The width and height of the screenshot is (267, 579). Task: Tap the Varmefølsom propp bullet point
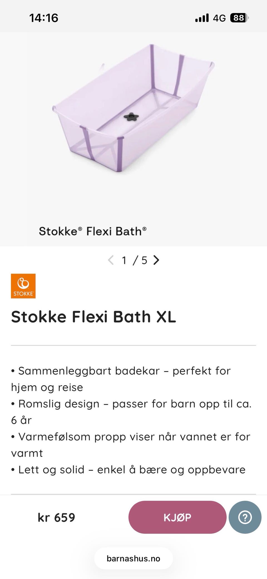pos(131,444)
